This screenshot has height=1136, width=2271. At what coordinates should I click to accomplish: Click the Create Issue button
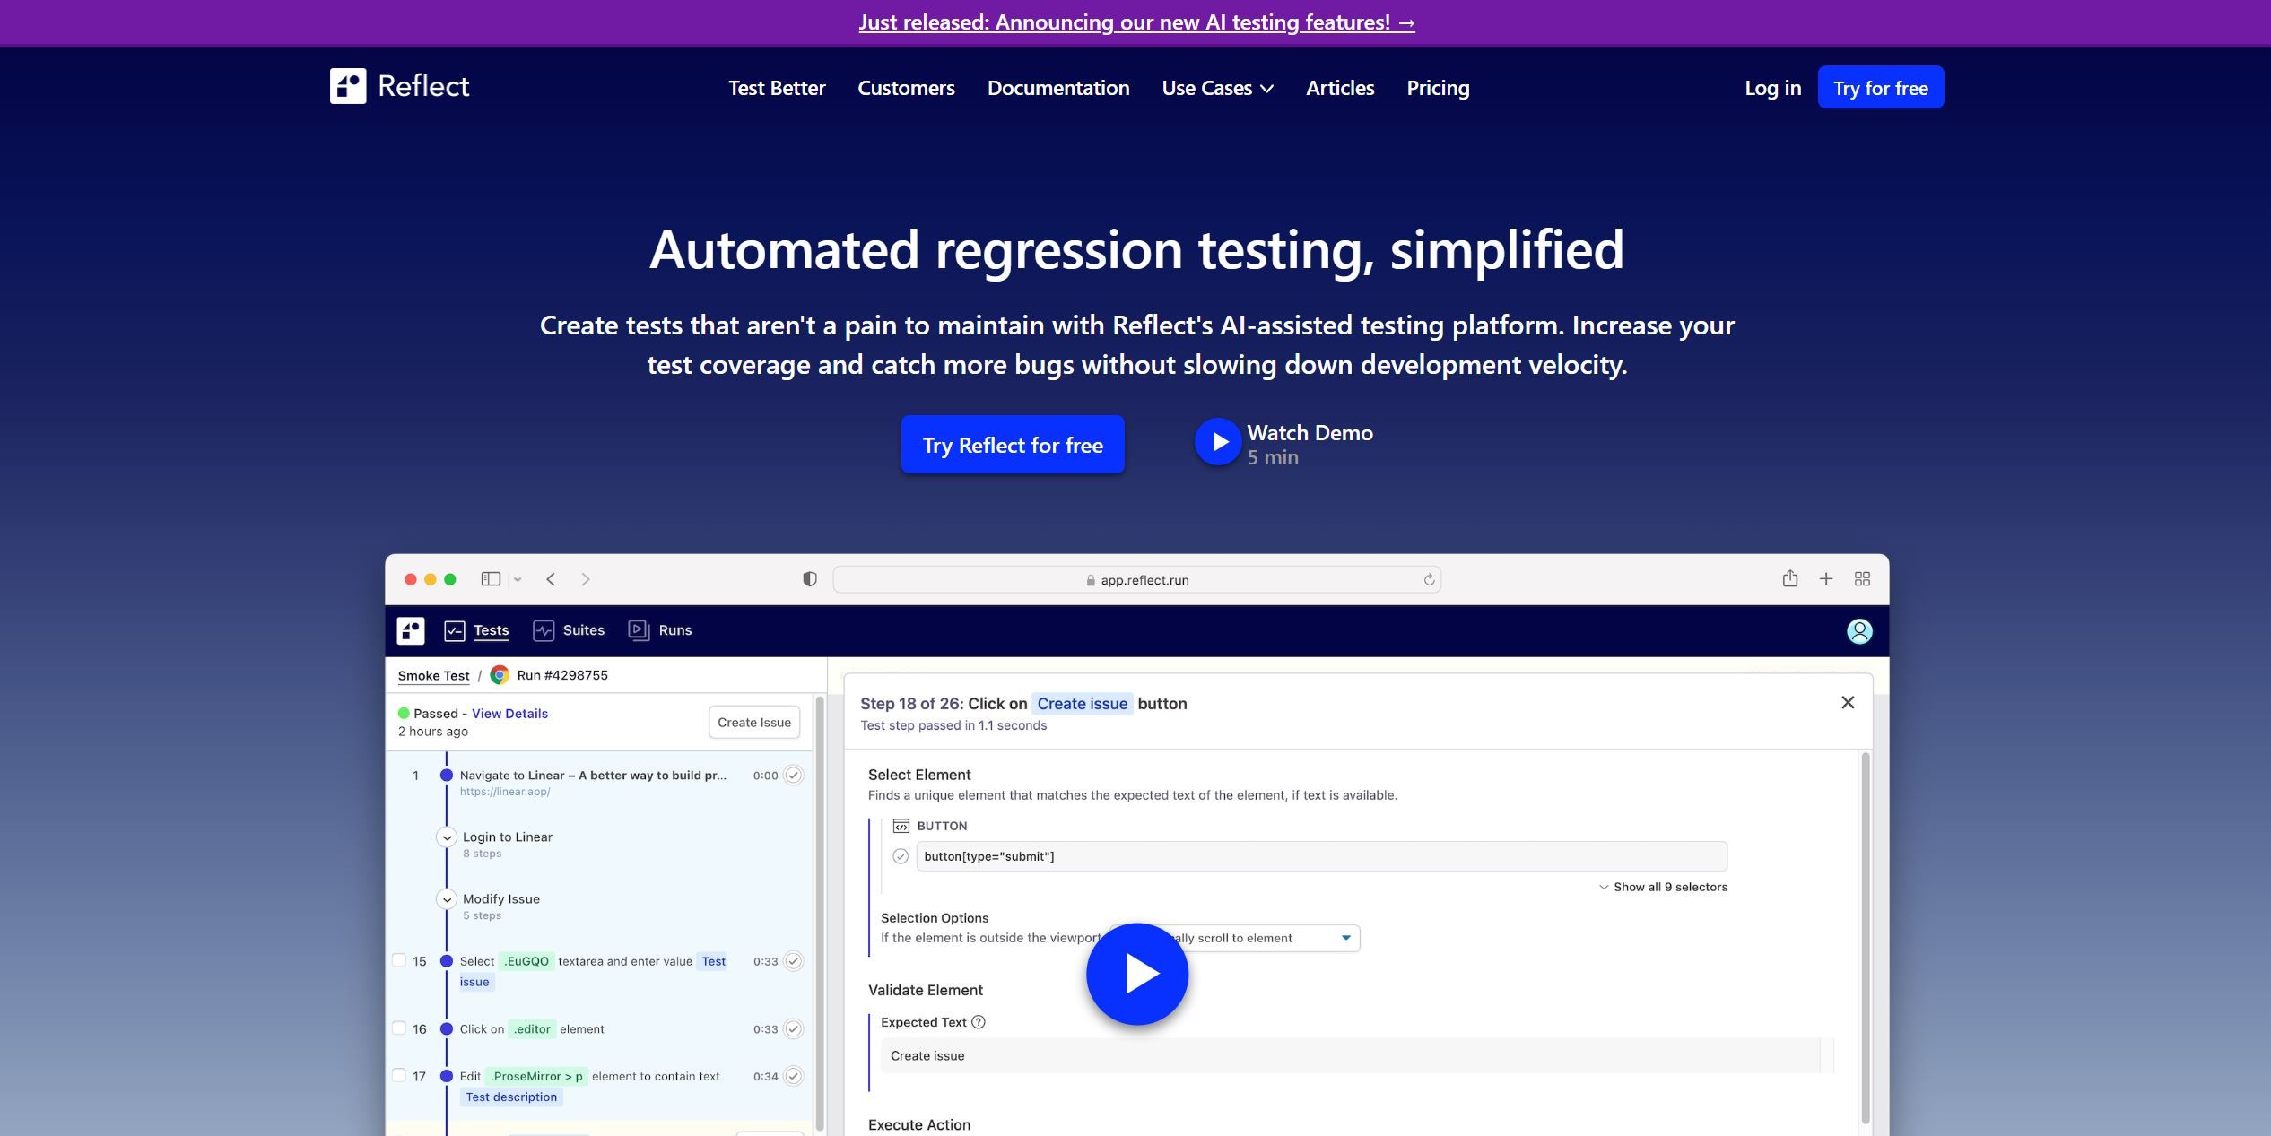(753, 720)
